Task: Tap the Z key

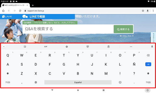Action: (x=22, y=73)
